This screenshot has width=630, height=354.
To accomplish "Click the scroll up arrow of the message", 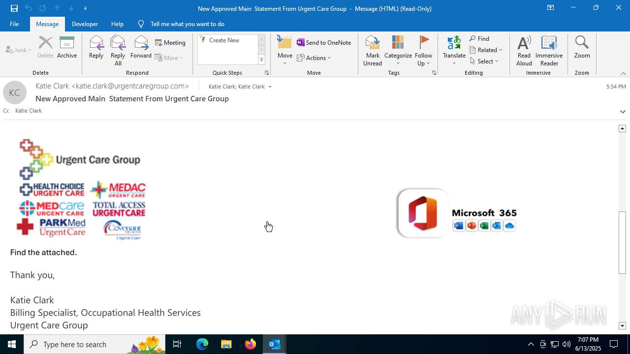I will pyautogui.click(x=622, y=128).
